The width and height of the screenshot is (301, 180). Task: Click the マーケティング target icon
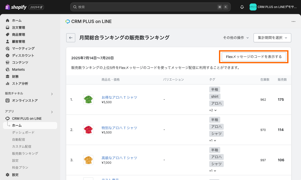click(x=8, y=48)
